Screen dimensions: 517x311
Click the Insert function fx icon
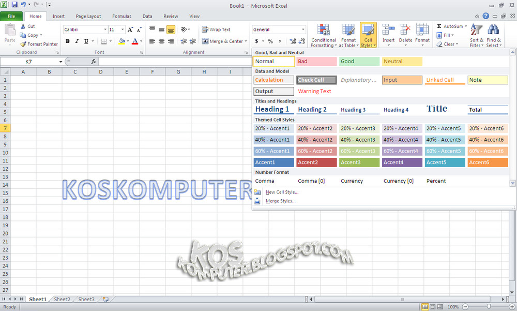pyautogui.click(x=94, y=62)
